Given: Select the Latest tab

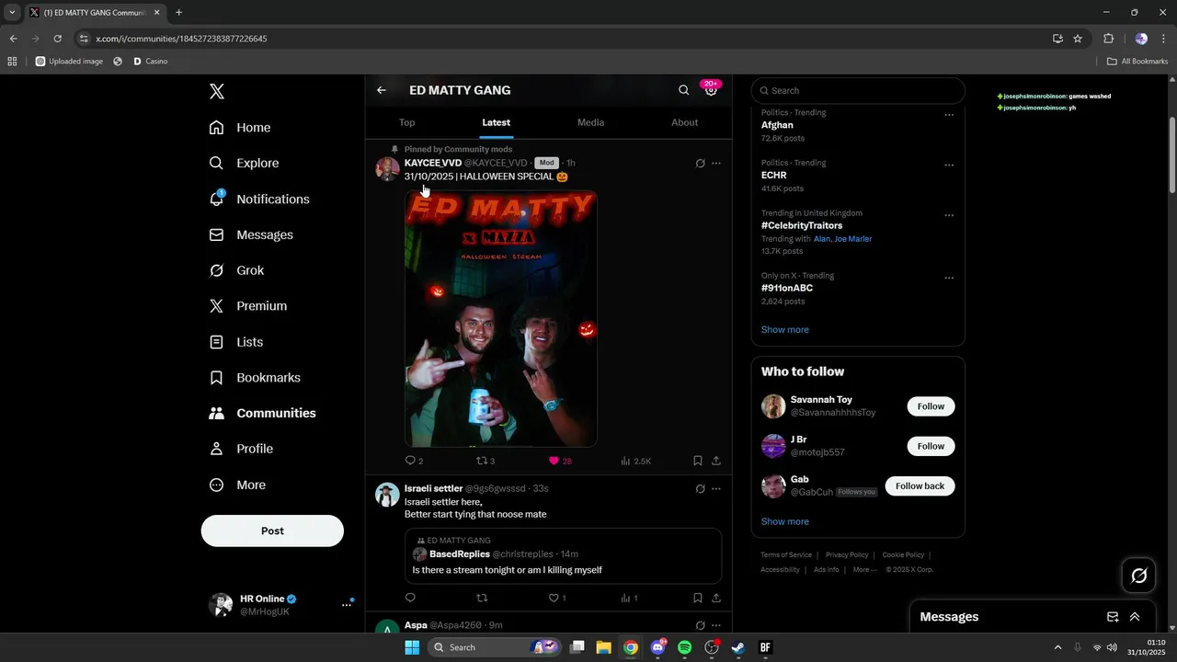Looking at the screenshot, I should click(x=497, y=122).
